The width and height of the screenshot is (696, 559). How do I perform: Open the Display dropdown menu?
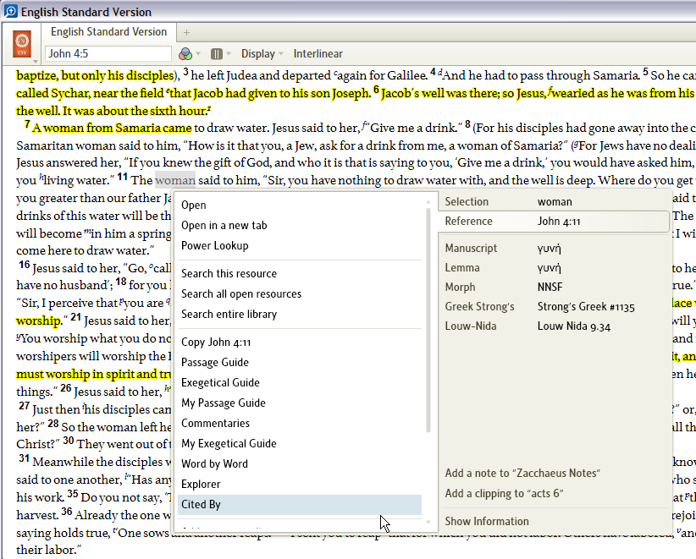click(262, 54)
